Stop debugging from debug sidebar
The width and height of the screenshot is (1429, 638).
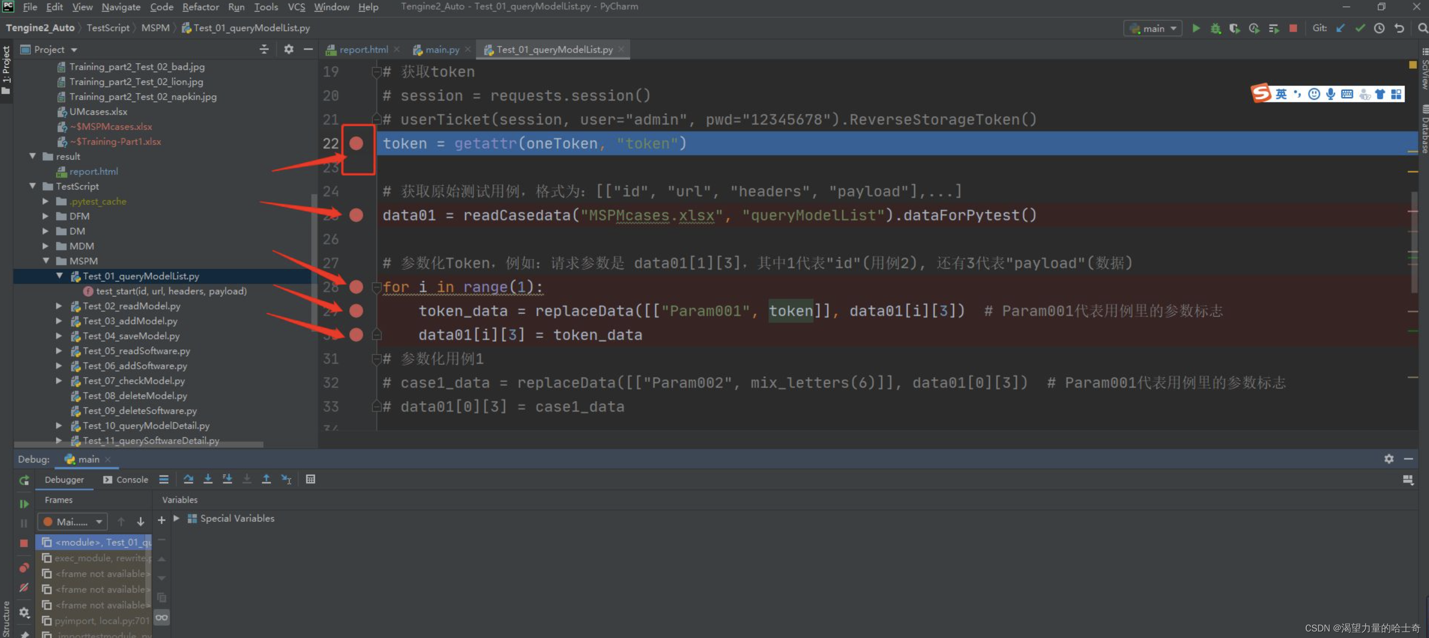(x=24, y=543)
